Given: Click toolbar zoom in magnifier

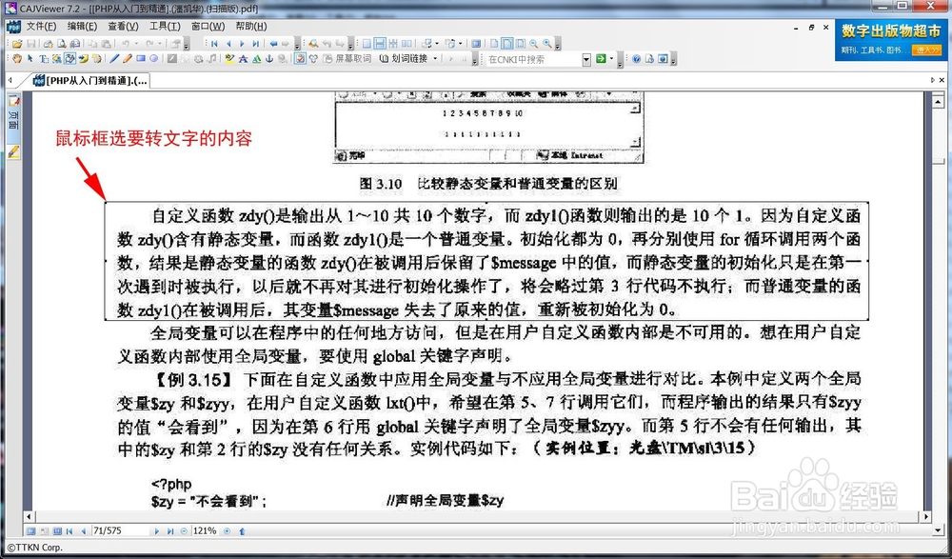Looking at the screenshot, I should 546,44.
